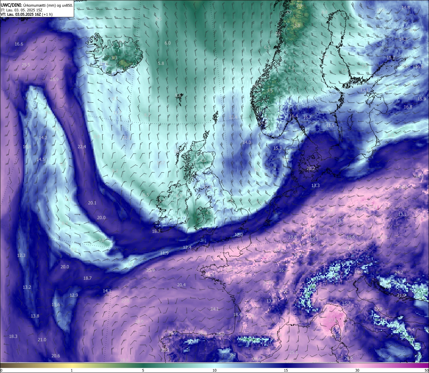Click the 18.3 map value
Screen dimensions: 429x373
click(x=13, y=337)
